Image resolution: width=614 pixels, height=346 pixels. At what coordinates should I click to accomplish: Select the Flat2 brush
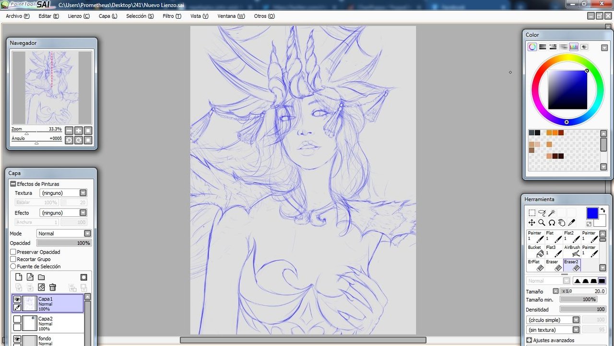(x=572, y=236)
